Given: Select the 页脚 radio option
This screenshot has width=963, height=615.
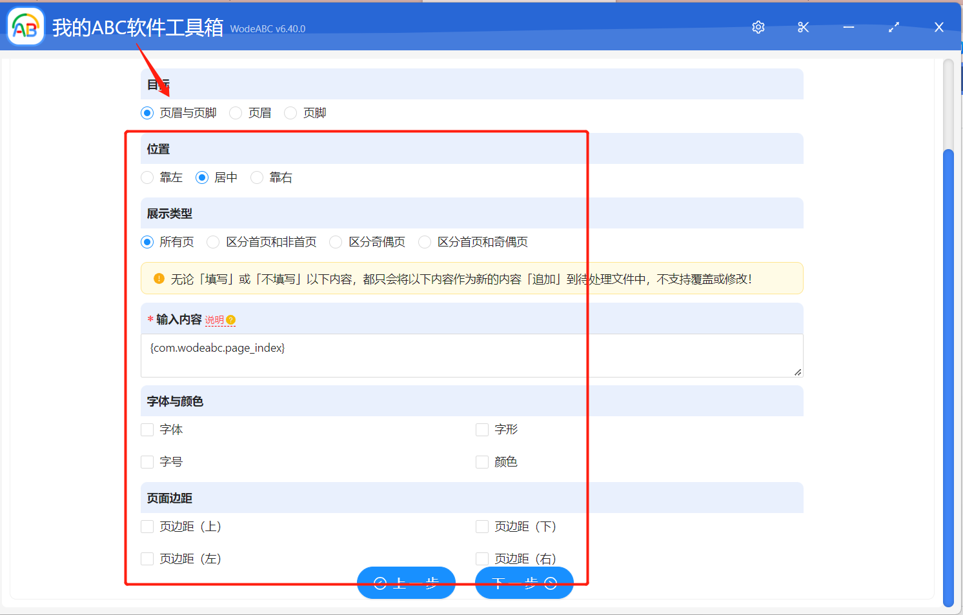Looking at the screenshot, I should tap(290, 112).
